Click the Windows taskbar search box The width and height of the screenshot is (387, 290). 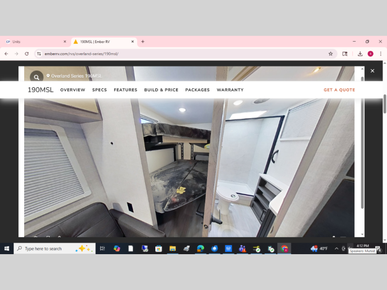pyautogui.click(x=48, y=248)
